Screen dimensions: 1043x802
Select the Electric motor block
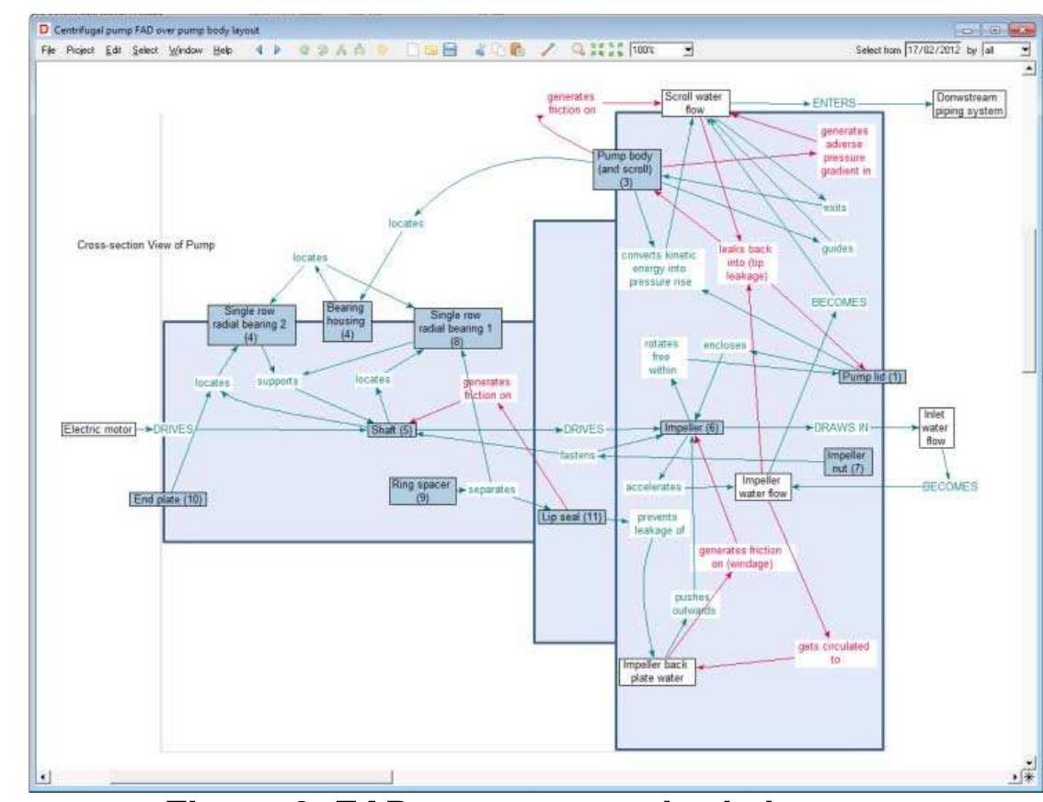[98, 430]
